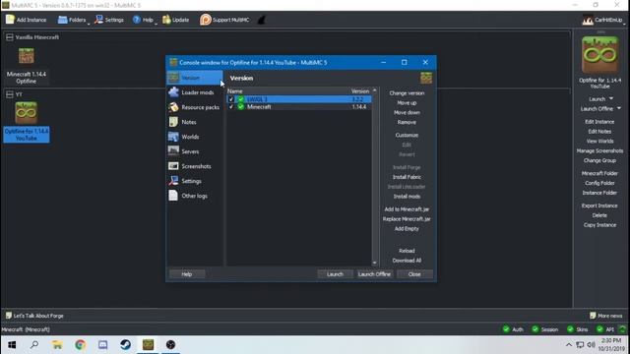Screen dimensions: 630x354
Task: Open the Loader mods page
Action: click(195, 92)
